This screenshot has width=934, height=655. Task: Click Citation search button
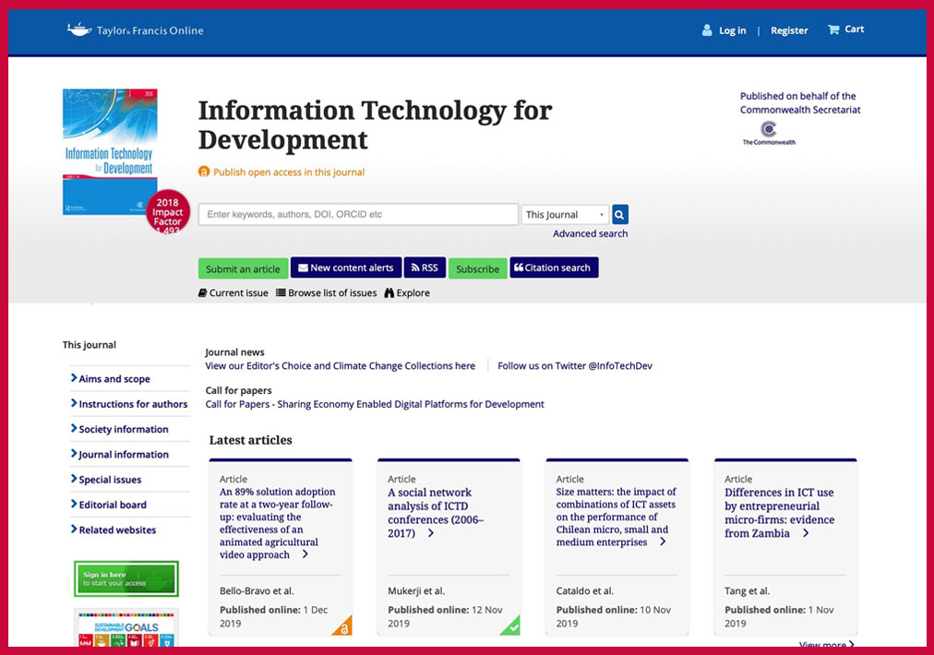554,268
